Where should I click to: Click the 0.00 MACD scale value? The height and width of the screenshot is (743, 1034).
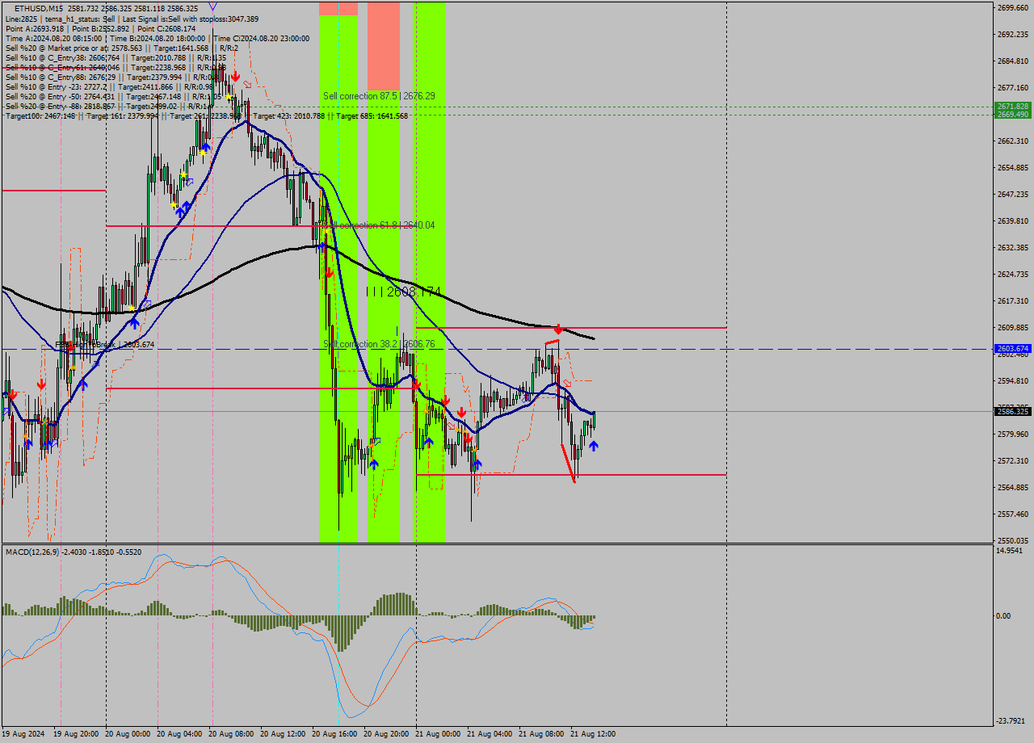1002,615
